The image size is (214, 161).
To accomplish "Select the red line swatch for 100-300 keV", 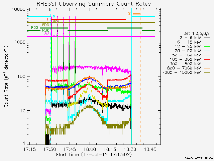I will (207, 59).
